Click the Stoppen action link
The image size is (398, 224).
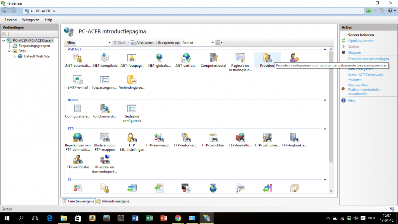355,52
